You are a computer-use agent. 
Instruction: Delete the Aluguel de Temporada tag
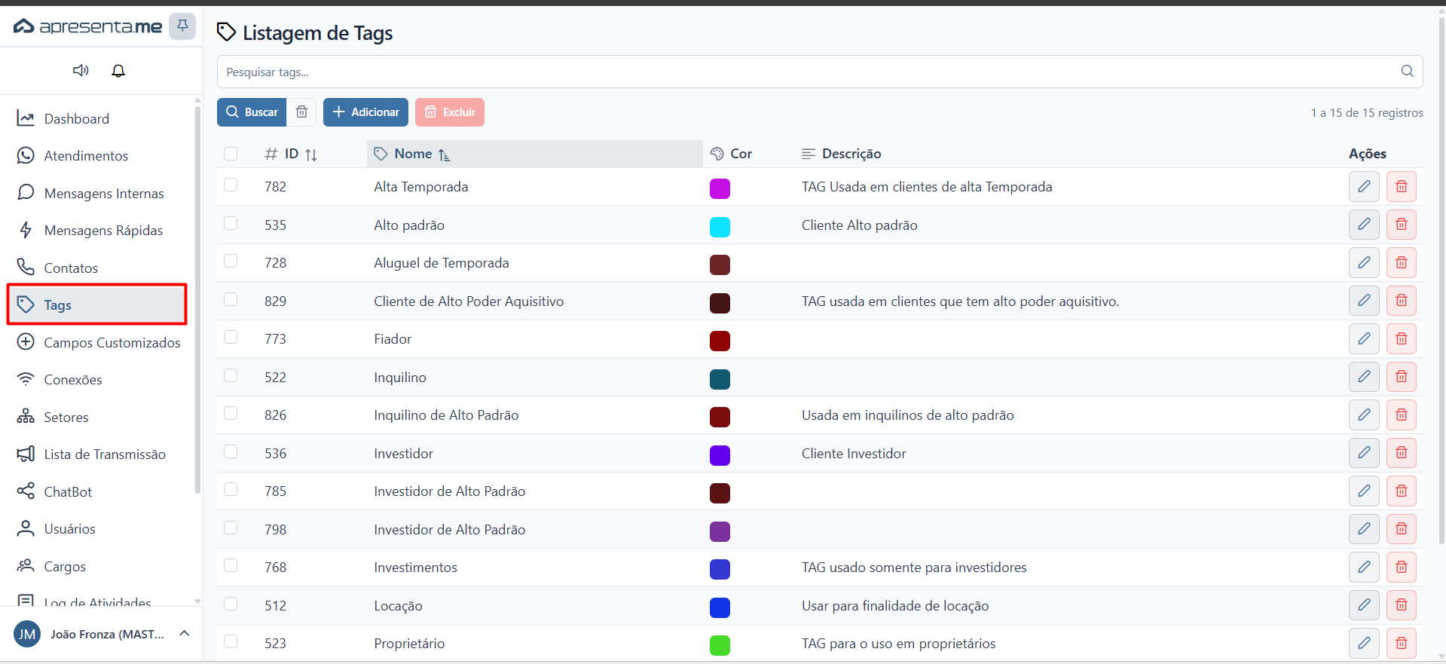coord(1402,262)
